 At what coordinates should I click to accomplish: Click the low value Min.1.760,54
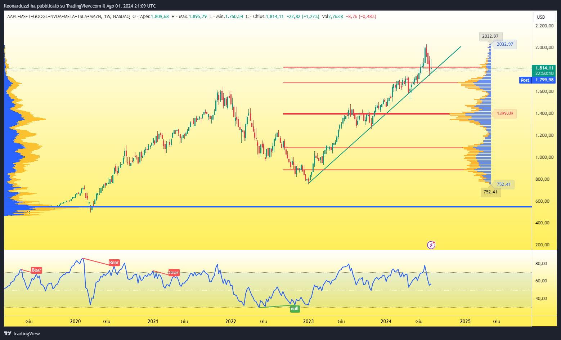click(226, 17)
